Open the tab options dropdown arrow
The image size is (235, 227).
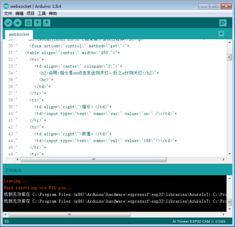221,34
